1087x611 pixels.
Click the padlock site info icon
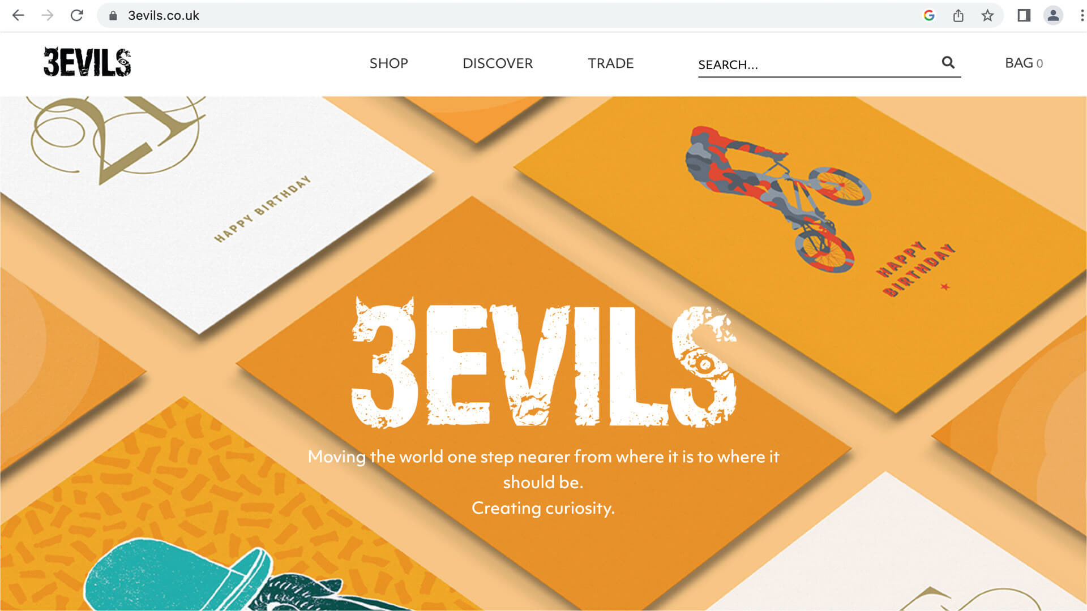[113, 16]
